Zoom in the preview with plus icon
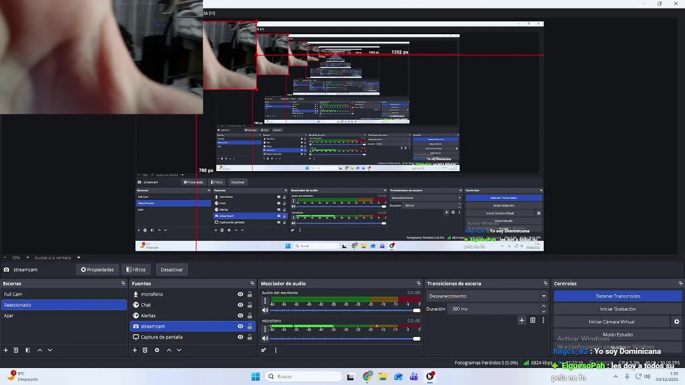Image resolution: width=685 pixels, height=385 pixels. (28, 258)
